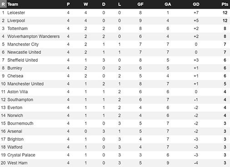Viewport: 230px width, 167px height.
Task: Open the West Ham team link
Action: click(x=17, y=163)
